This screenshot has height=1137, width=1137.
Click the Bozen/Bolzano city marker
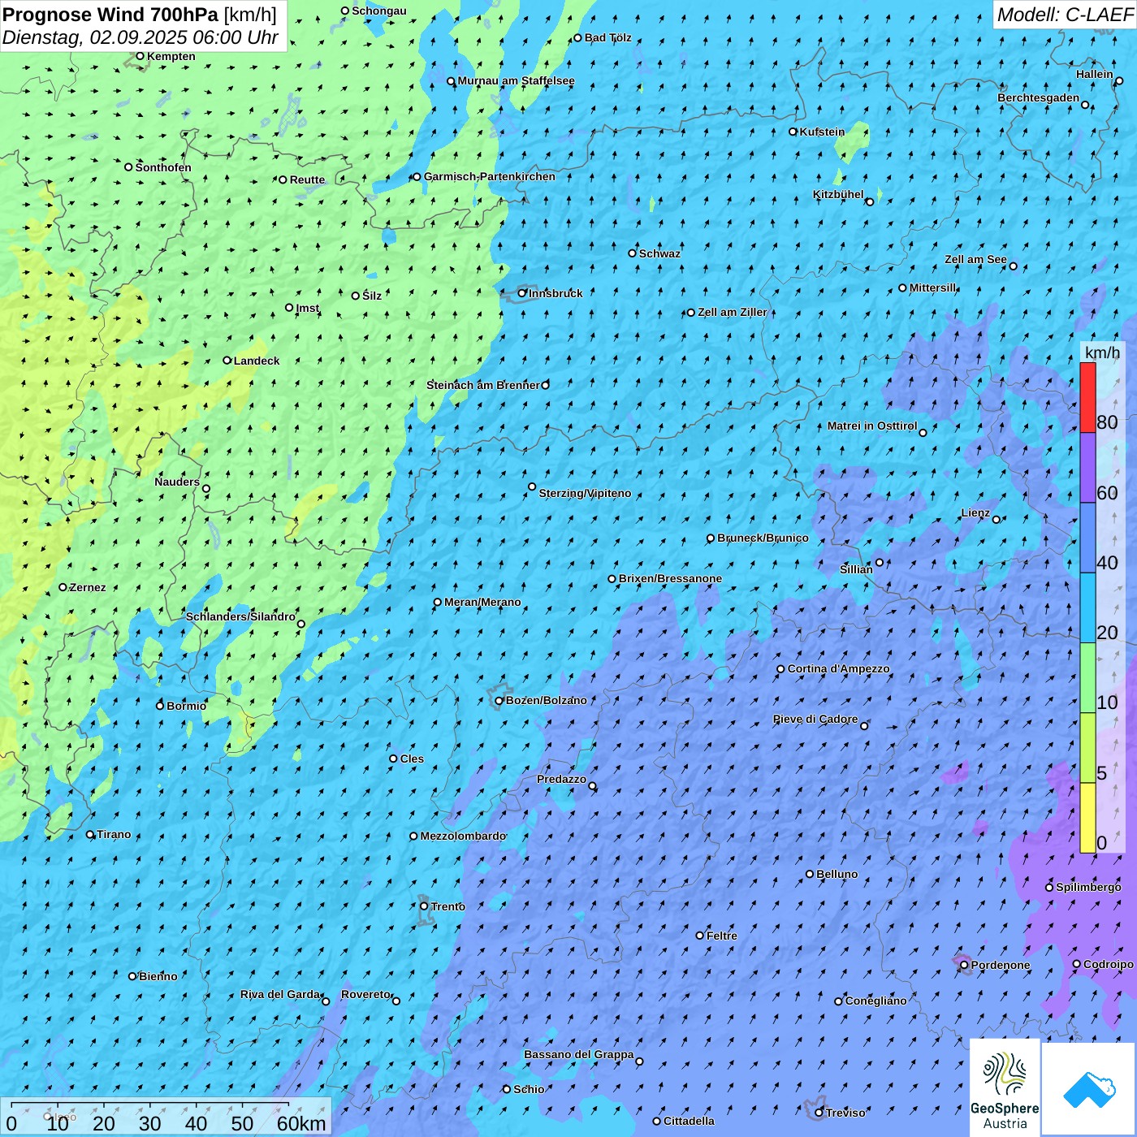coord(499,701)
